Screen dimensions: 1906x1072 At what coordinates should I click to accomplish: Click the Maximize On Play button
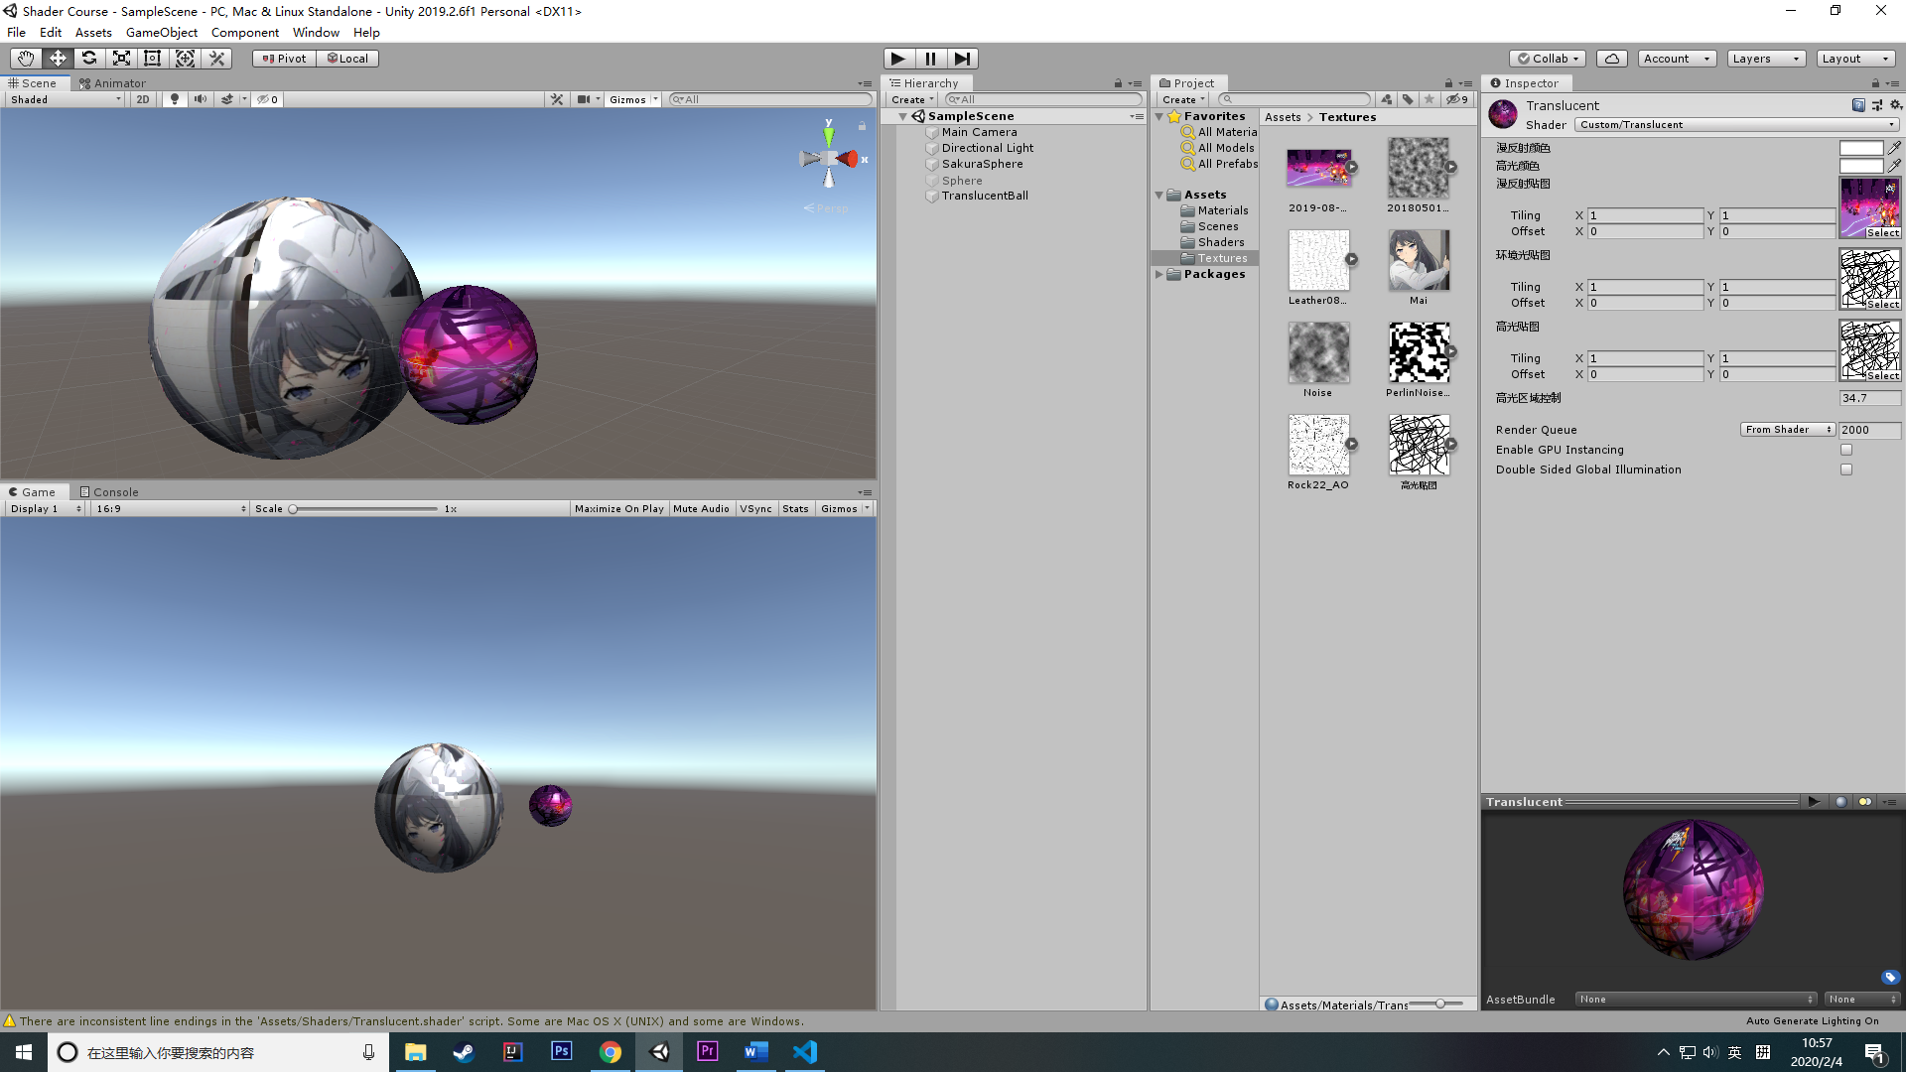[618, 508]
